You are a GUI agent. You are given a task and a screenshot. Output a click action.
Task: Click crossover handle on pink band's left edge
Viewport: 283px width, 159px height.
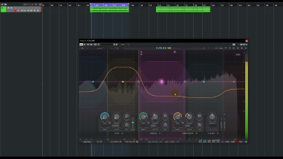pyautogui.click(x=138, y=82)
